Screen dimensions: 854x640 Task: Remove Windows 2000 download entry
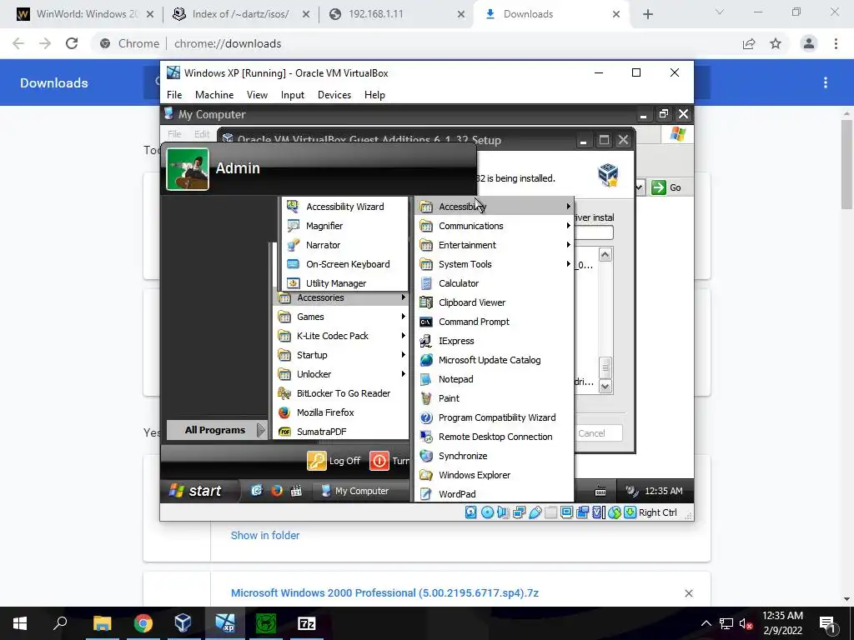tap(688, 593)
